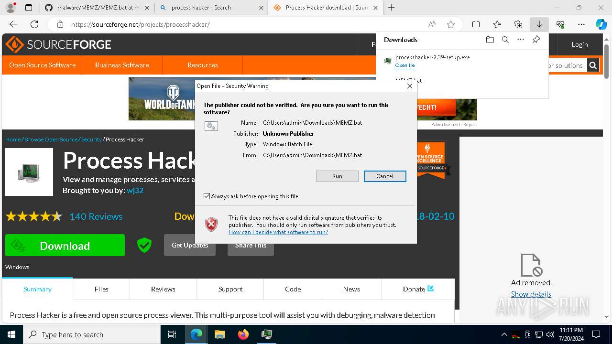Uncheck Always ask before opening this file
This screenshot has height=344, width=612.
[x=207, y=196]
